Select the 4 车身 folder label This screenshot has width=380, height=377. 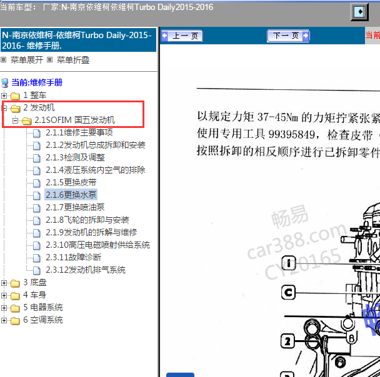[34, 295]
